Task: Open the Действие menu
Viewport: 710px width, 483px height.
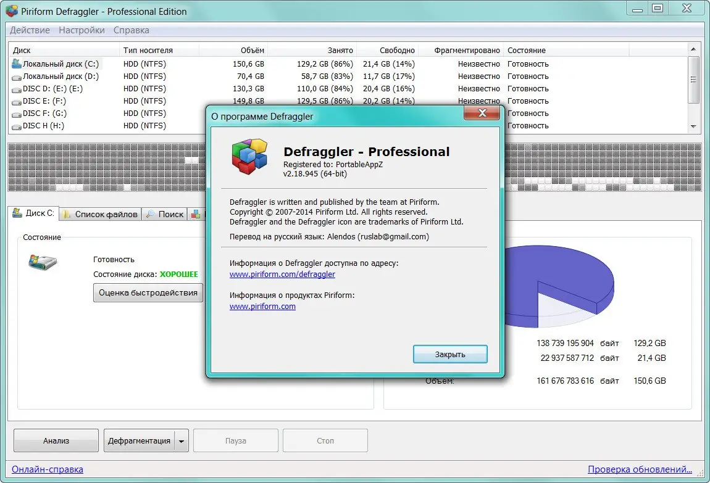Action: pos(30,30)
